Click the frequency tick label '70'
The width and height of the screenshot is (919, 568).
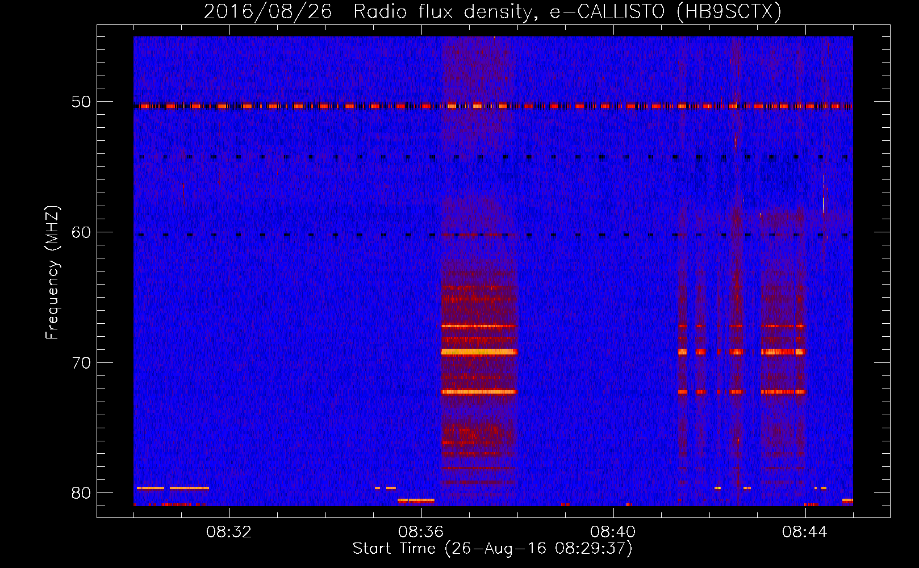81,363
